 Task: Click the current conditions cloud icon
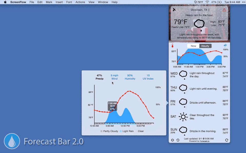coord(199,25)
